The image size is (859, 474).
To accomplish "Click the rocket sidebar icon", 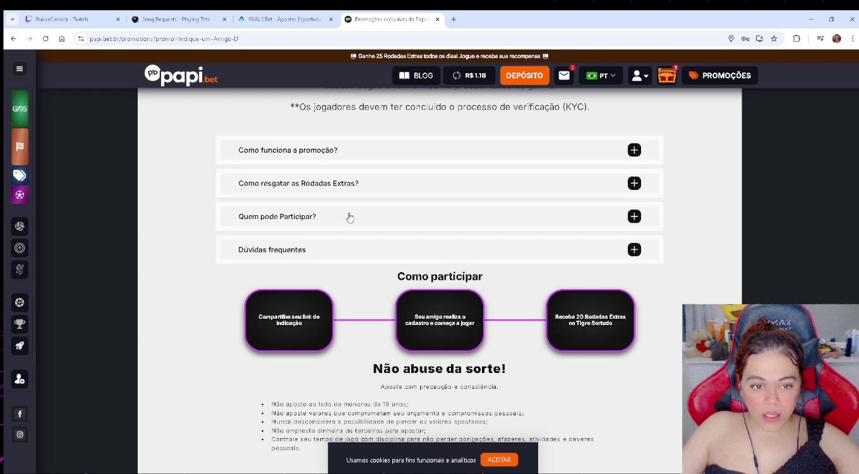I will click(20, 346).
